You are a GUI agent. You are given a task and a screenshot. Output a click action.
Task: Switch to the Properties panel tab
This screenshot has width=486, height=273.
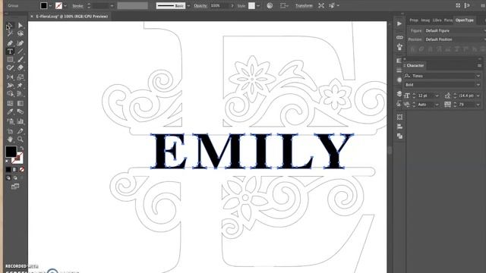click(414, 20)
